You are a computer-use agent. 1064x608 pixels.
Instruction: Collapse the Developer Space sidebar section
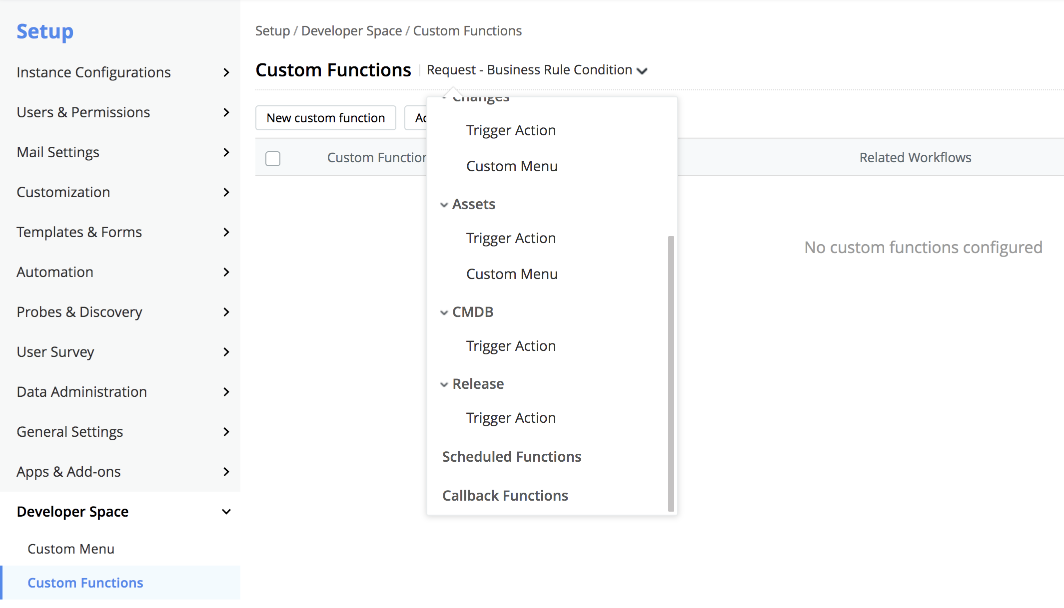[226, 512]
